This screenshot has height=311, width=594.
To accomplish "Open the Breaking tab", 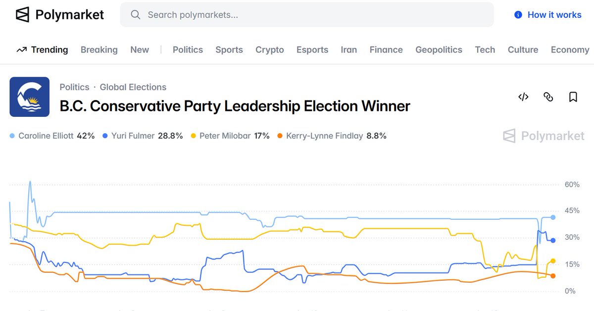I will [x=99, y=50].
